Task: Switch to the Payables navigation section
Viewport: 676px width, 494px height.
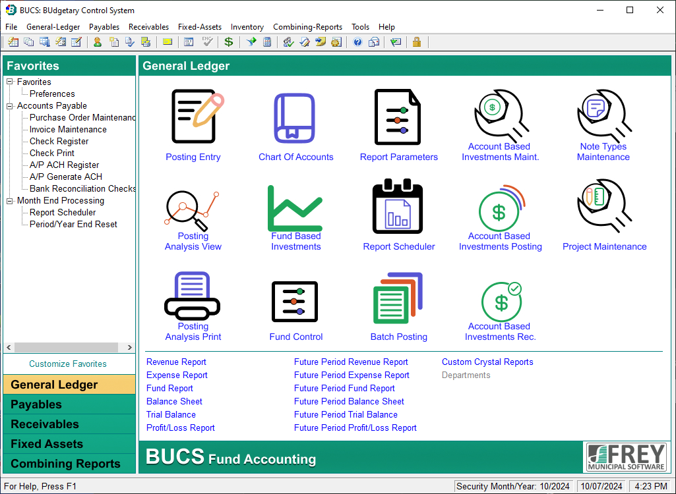Action: tap(69, 404)
